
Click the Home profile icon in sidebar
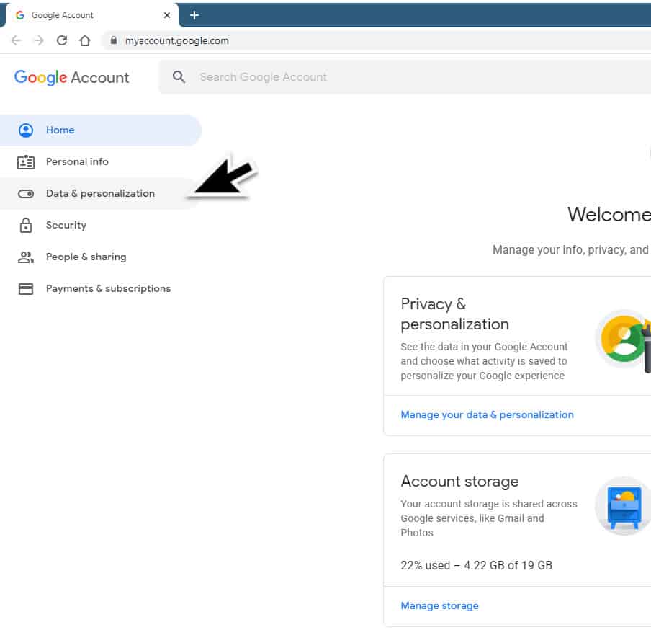tap(26, 130)
